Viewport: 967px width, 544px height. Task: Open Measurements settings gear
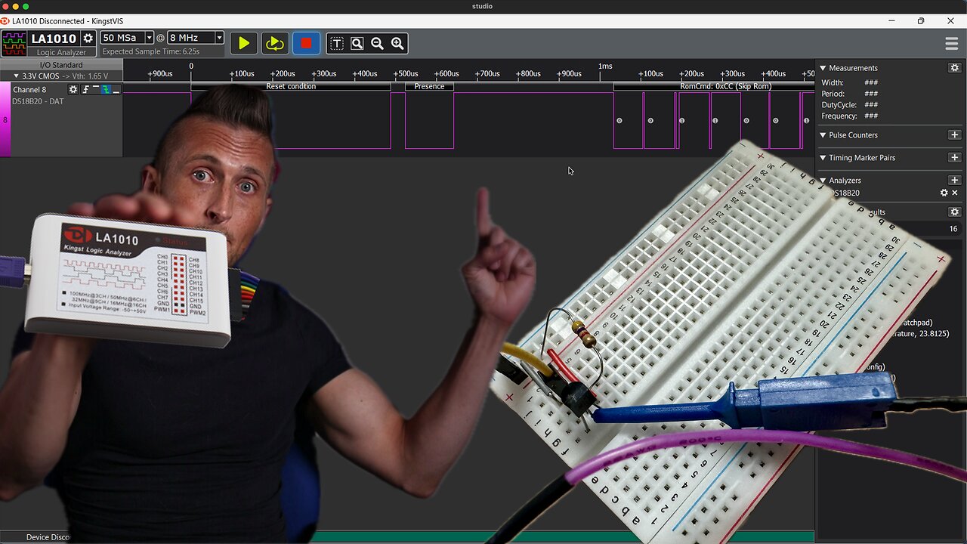click(954, 68)
